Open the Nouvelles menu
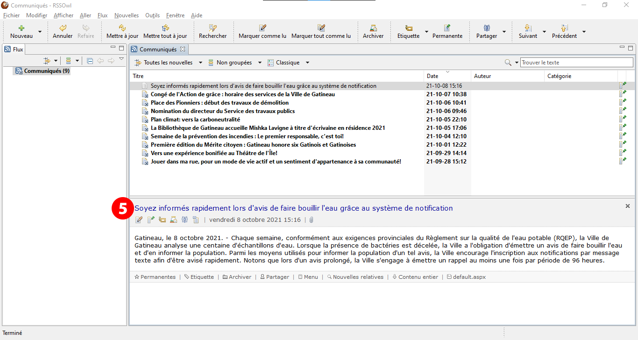Image resolution: width=638 pixels, height=340 pixels. pos(126,15)
